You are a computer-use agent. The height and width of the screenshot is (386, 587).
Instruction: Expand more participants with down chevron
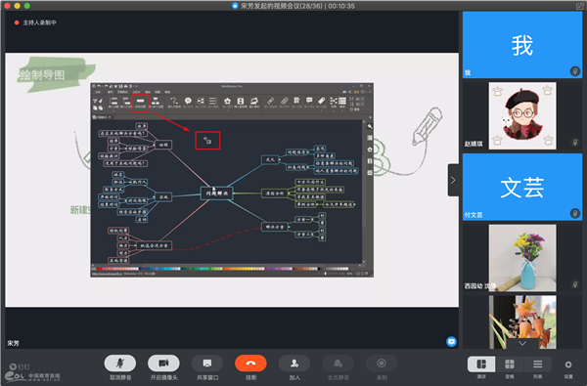(522, 343)
